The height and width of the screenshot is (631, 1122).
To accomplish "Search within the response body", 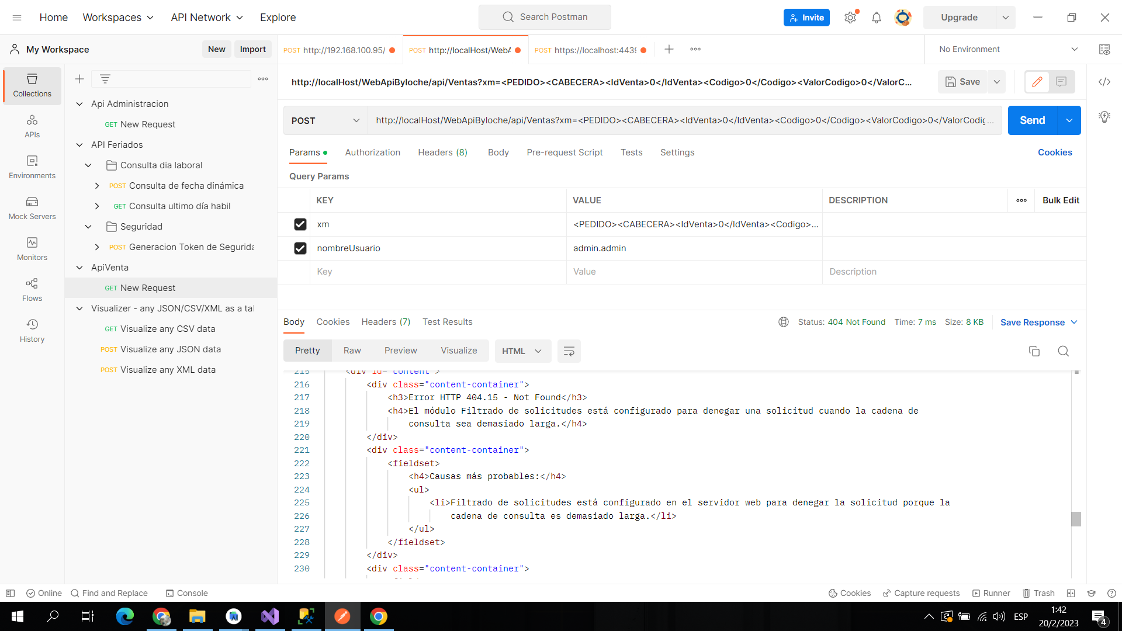I will 1064,351.
